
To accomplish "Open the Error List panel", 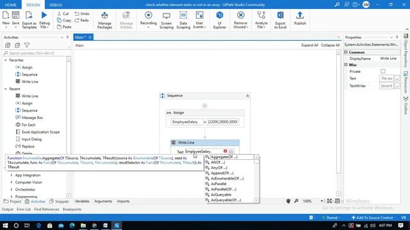I will click(24, 210).
